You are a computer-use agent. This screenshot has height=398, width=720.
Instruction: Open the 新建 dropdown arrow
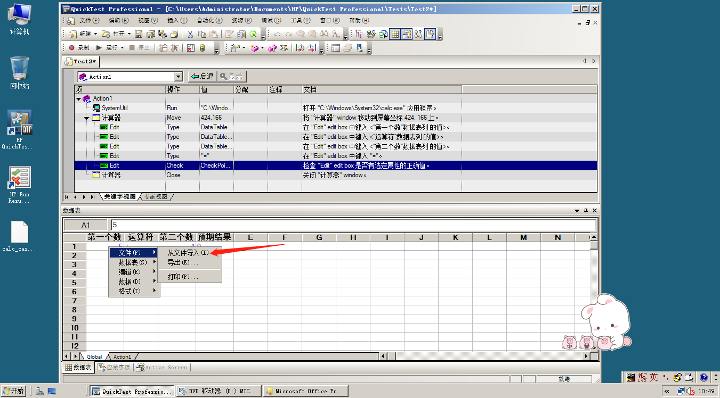[x=95, y=34]
